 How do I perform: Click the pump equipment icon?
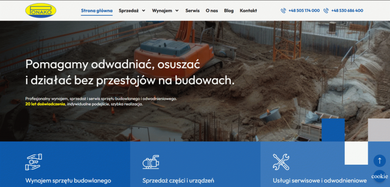coord(151,162)
